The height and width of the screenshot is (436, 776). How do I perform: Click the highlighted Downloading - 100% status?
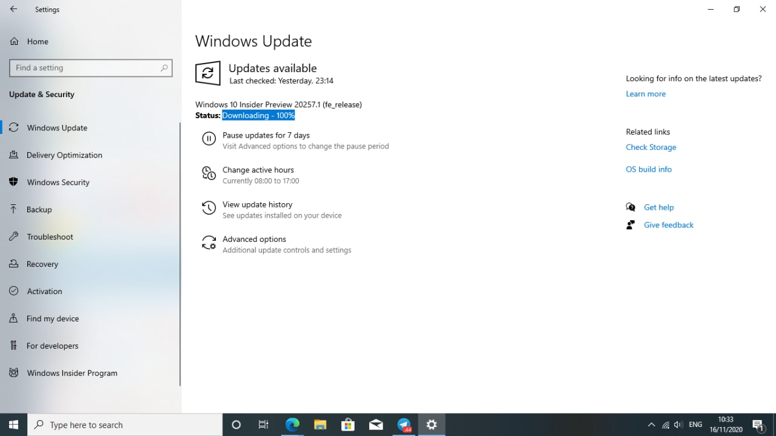click(x=258, y=115)
